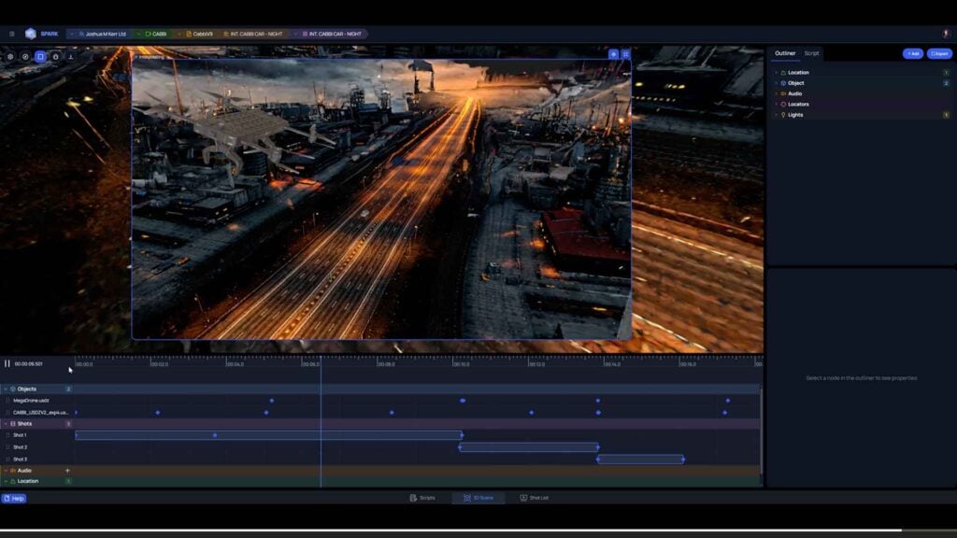Collapse the Audio group in the timeline
Viewport: 957px width, 538px height.
[6, 471]
